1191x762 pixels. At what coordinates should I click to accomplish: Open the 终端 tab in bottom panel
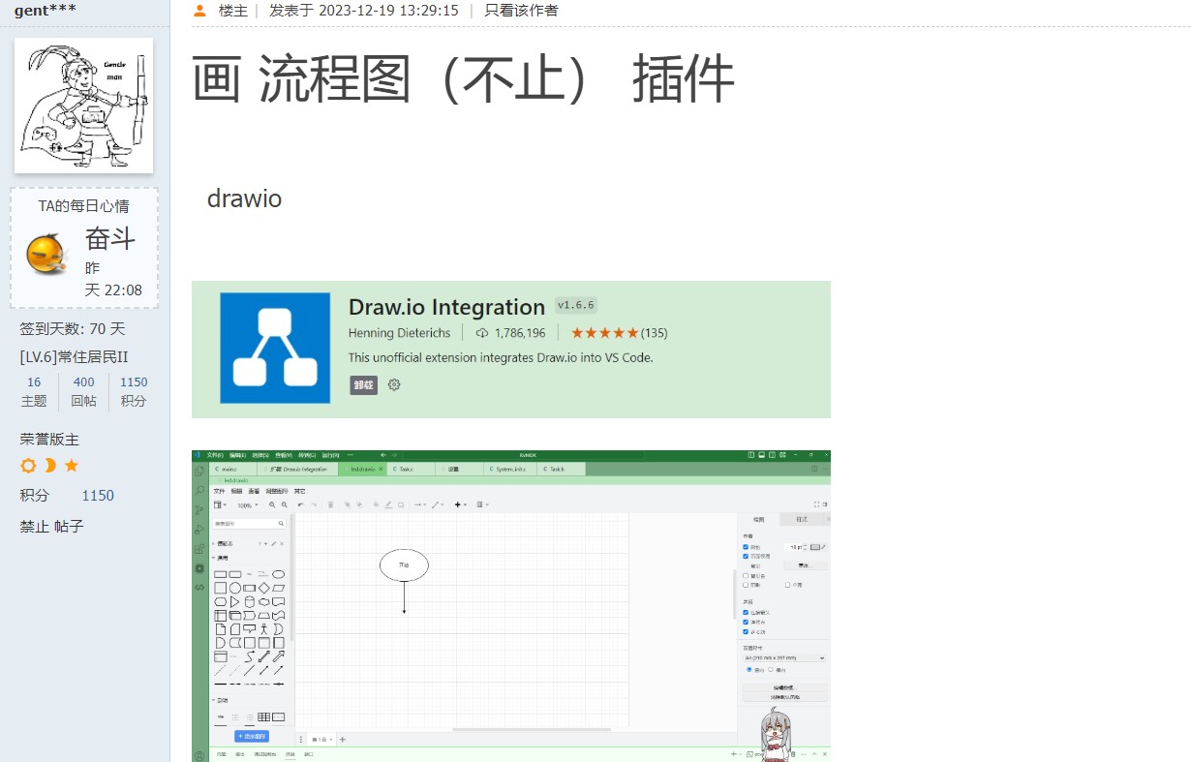pos(290,754)
